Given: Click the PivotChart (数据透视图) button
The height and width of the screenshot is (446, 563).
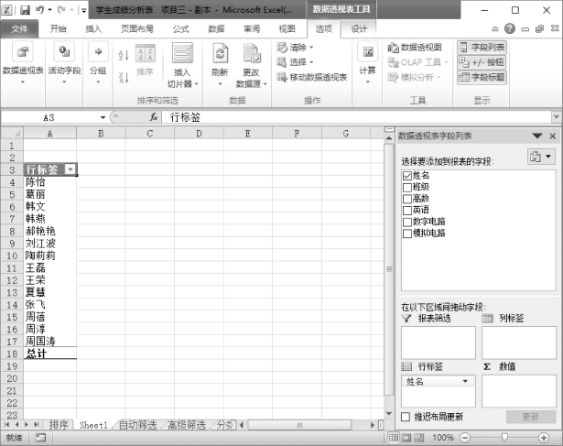Looking at the screenshot, I should [x=415, y=47].
